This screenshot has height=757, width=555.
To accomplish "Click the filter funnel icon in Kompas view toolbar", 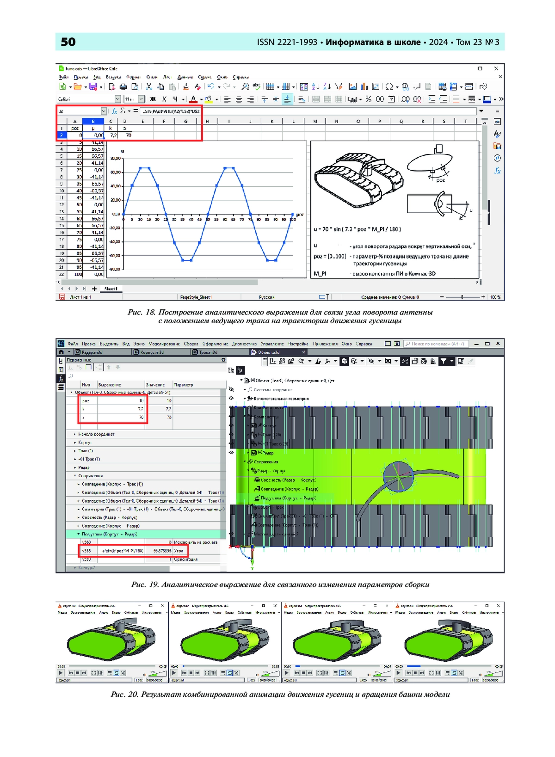I will 443,361.
